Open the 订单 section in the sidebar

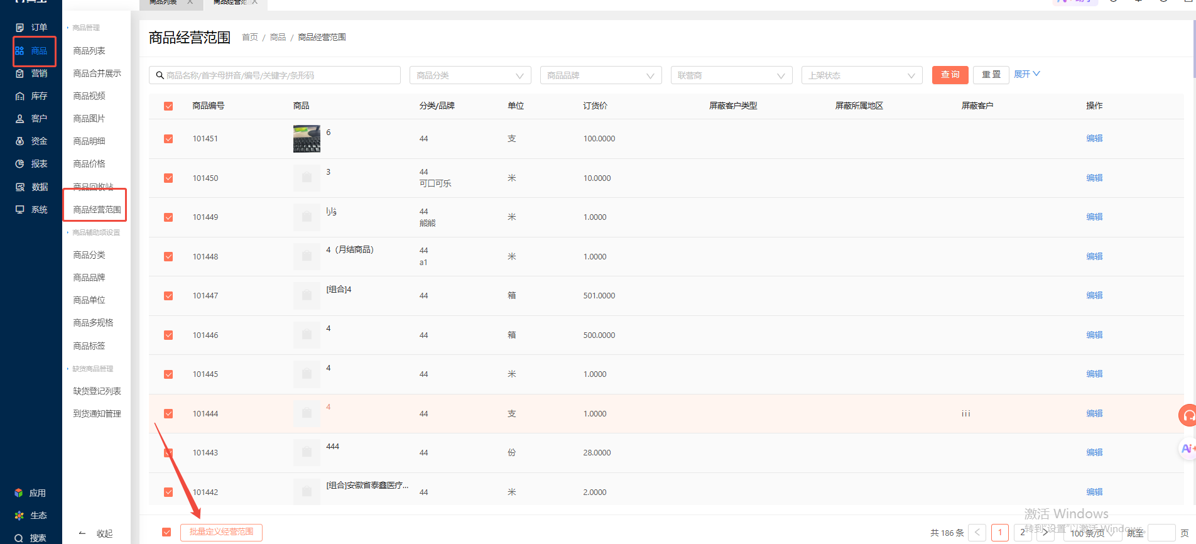click(31, 28)
